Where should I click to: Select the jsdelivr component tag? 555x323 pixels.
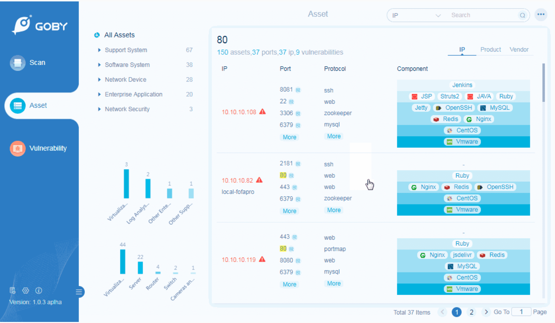462,255
